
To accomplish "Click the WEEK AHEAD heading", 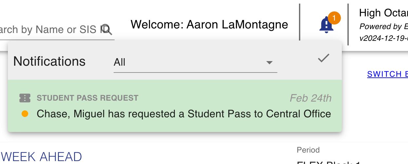I will click(x=42, y=157).
